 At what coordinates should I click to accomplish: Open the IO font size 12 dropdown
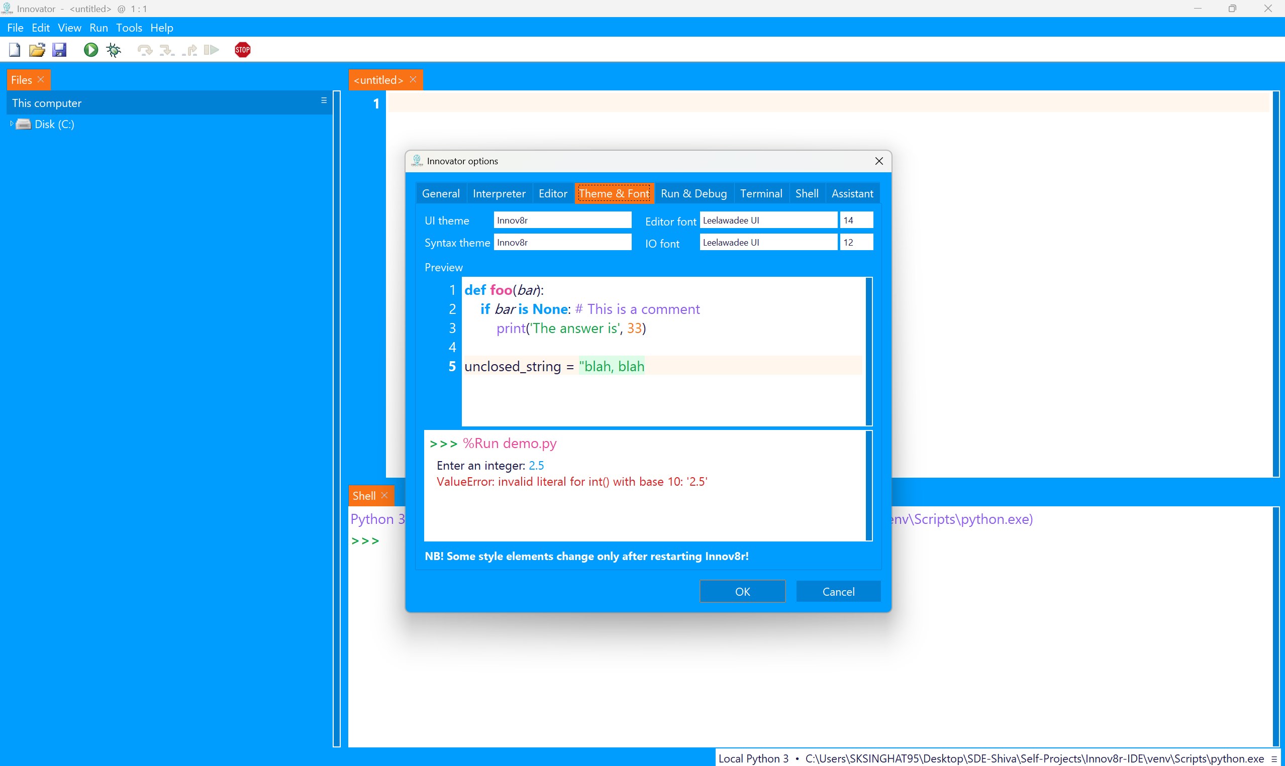point(856,243)
